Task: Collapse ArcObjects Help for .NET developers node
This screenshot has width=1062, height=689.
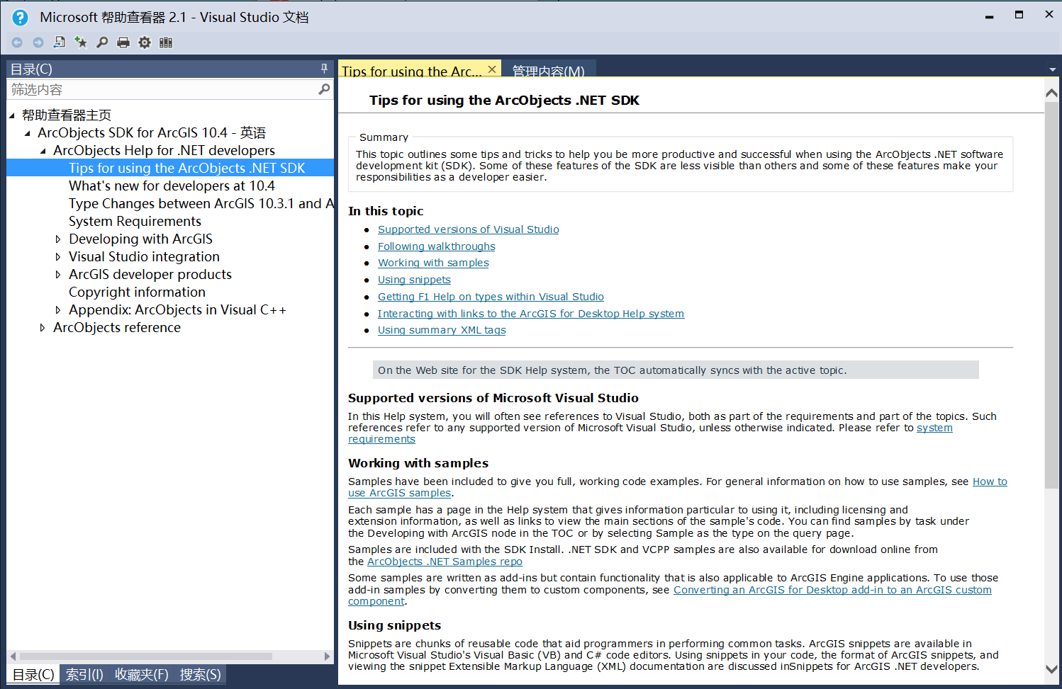Action: (x=43, y=151)
